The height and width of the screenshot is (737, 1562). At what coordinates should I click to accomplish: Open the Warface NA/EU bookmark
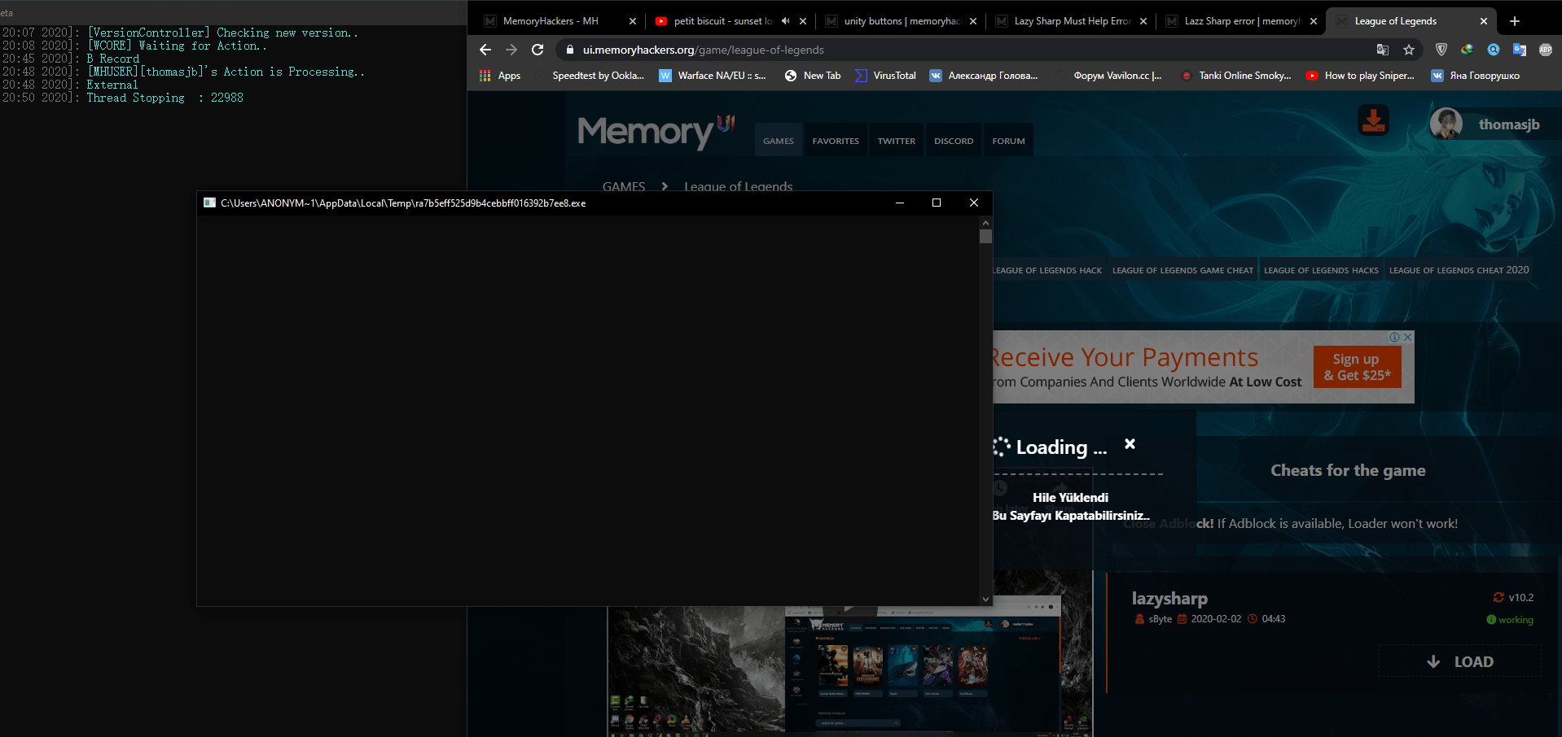[x=713, y=76]
